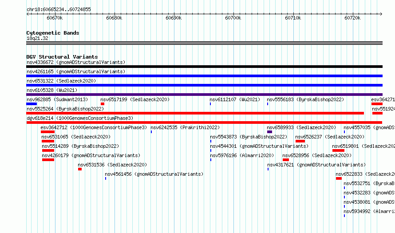Click the 60680k ruler tick label
395x233 pixels.
[x=114, y=18]
